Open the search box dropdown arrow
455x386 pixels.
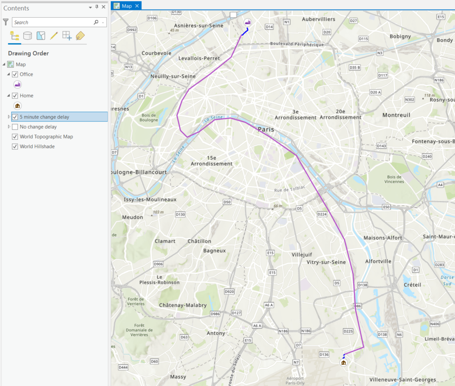tap(103, 23)
